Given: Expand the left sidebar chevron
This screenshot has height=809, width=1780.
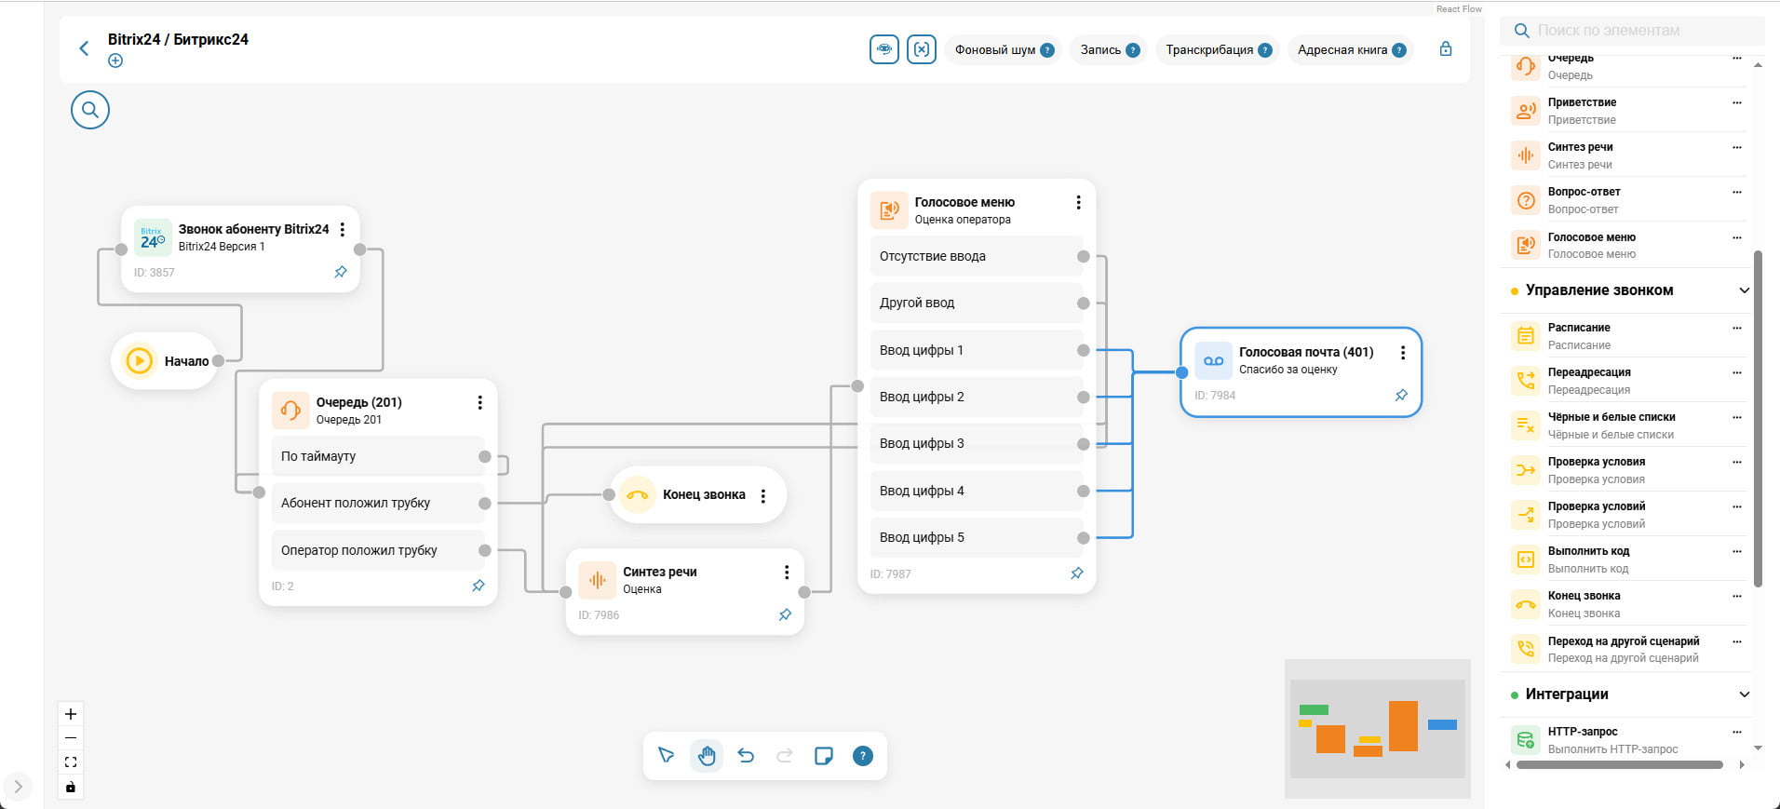Looking at the screenshot, I should (x=18, y=787).
